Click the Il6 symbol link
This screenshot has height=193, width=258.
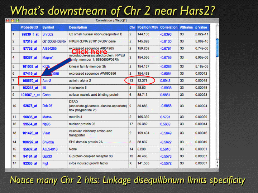tap(44, 88)
